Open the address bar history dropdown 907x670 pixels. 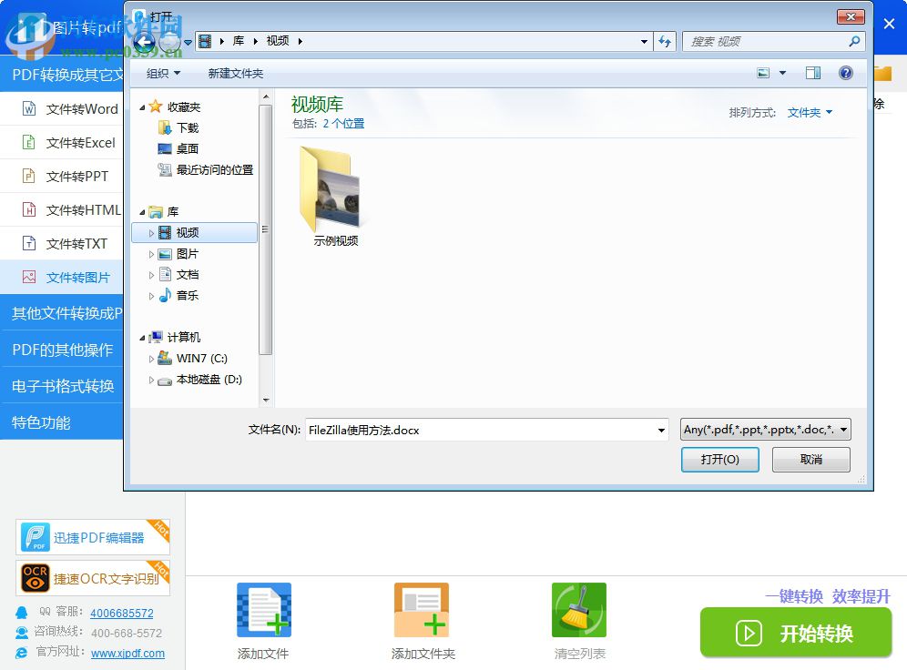pos(644,41)
